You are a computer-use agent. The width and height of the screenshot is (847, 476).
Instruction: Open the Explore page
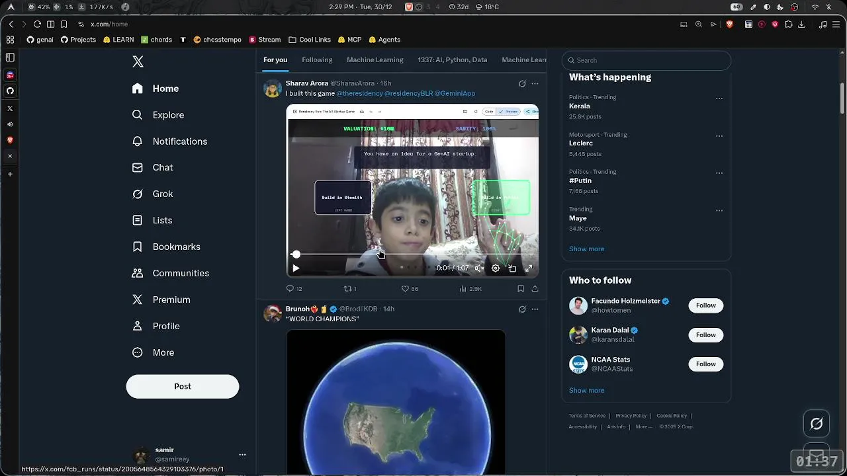click(x=158, y=115)
